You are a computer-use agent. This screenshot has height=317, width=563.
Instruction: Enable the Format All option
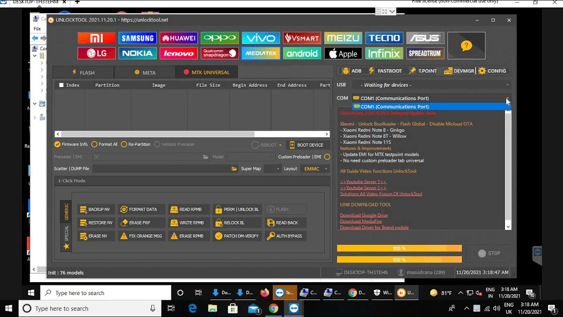click(x=104, y=144)
